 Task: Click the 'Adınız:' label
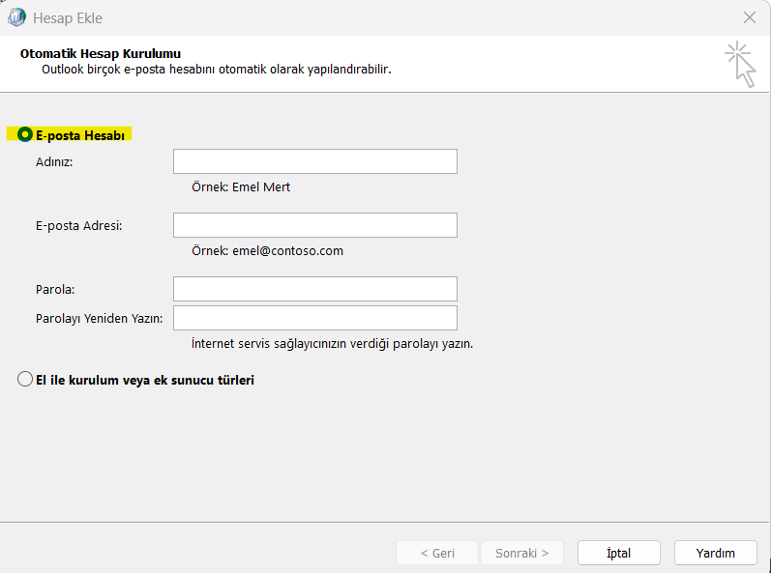tap(54, 162)
